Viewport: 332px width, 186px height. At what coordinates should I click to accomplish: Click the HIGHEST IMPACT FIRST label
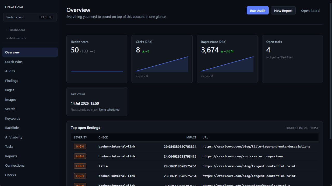pyautogui.click(x=302, y=128)
